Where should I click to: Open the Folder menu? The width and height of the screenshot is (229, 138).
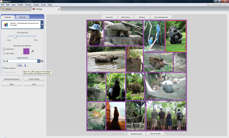point(21,5)
